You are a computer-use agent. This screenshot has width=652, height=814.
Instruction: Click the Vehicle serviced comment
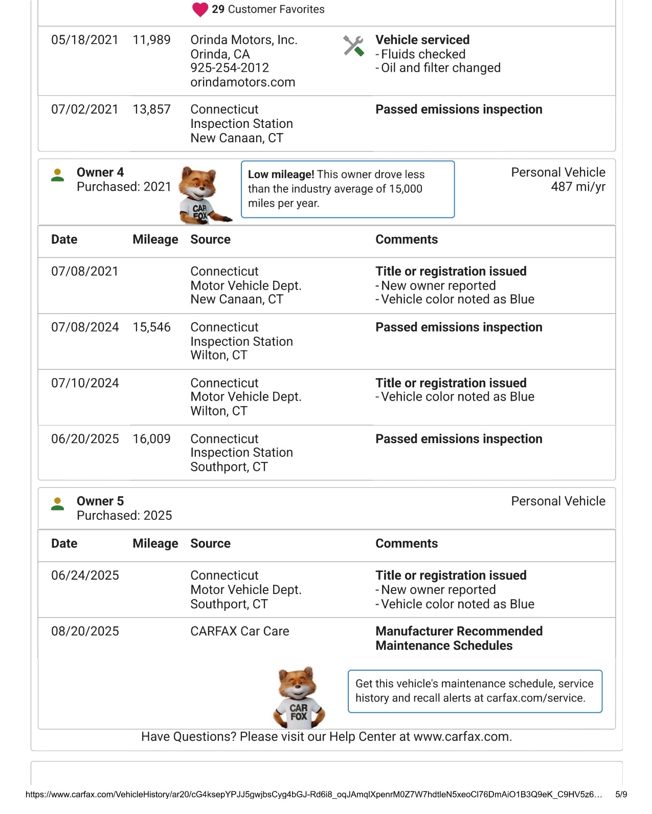pos(422,40)
